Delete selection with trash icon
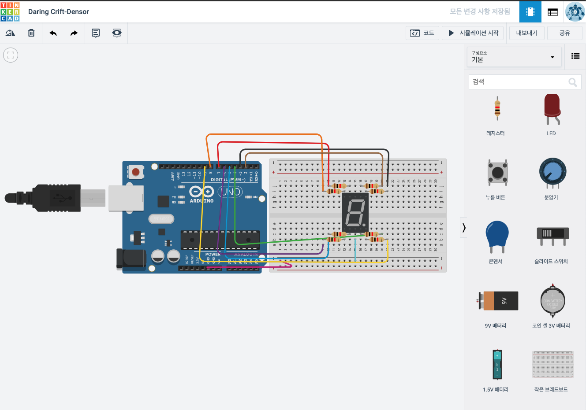The width and height of the screenshot is (586, 410). click(31, 33)
